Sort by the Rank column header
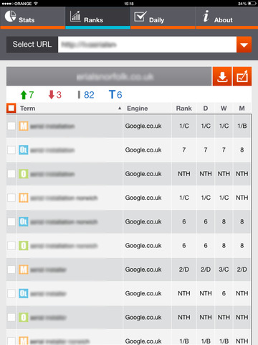This screenshot has height=345, width=258. point(184,109)
